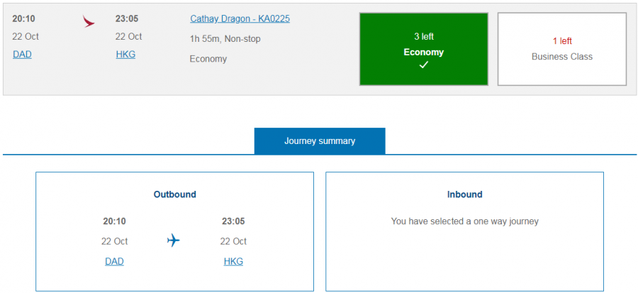
Task: Choose the Business Class fare option
Action: [x=561, y=49]
